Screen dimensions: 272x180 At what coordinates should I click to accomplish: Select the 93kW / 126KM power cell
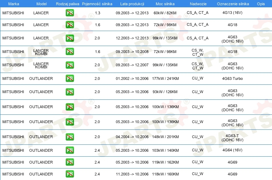tap(165, 92)
